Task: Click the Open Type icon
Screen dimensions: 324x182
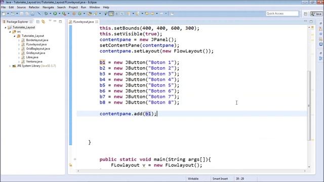Action: pos(90,14)
